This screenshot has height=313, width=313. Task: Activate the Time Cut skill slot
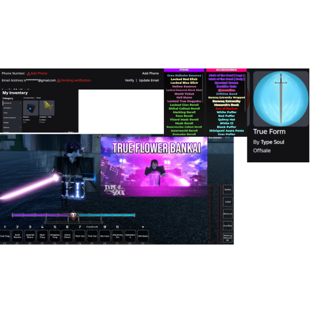tap(92, 236)
